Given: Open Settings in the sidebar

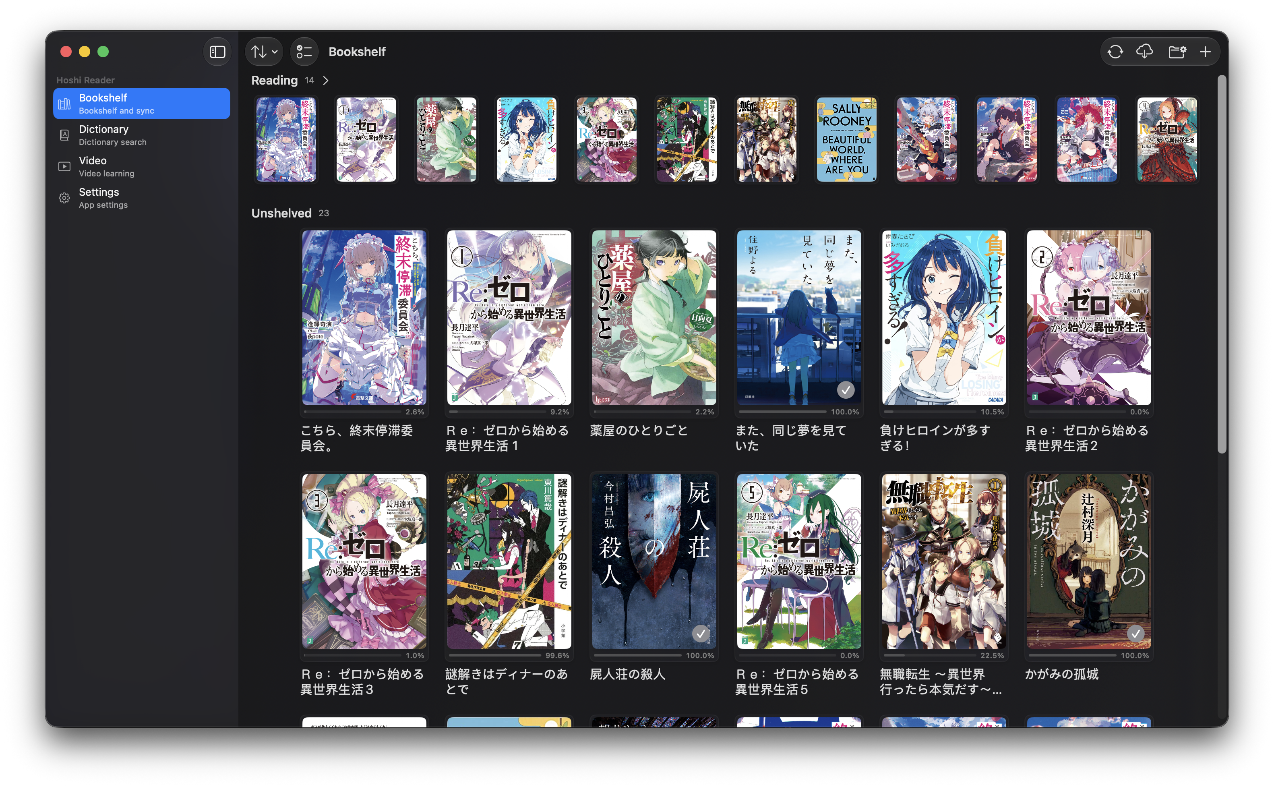Looking at the screenshot, I should (141, 198).
